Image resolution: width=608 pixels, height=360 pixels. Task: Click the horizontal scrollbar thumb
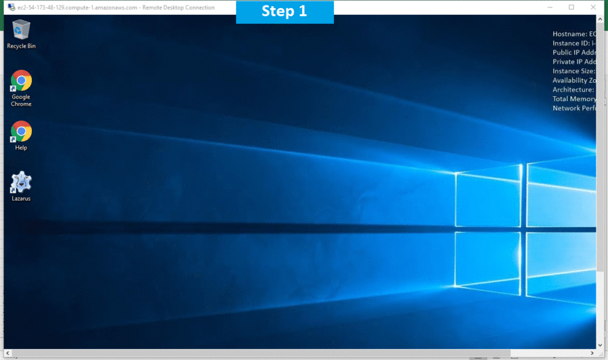click(258, 353)
